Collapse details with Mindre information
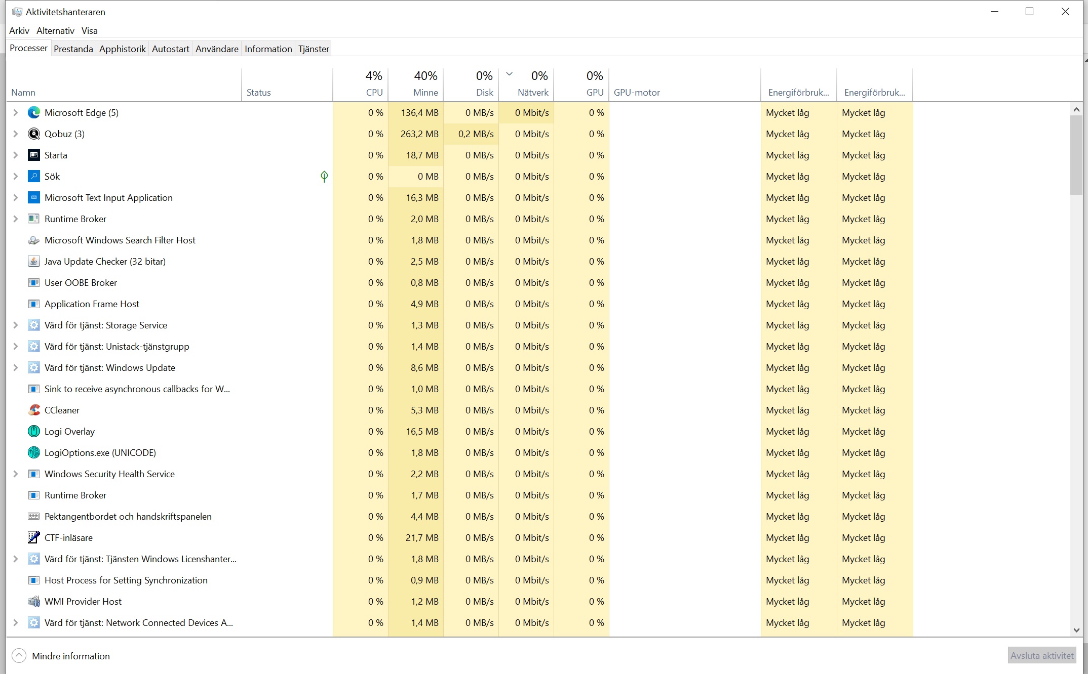The width and height of the screenshot is (1088, 674). [61, 656]
